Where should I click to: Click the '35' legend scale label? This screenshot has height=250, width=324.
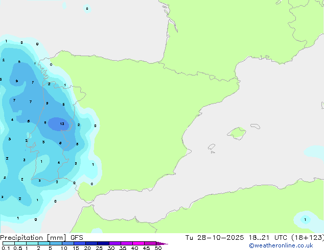click(123, 248)
